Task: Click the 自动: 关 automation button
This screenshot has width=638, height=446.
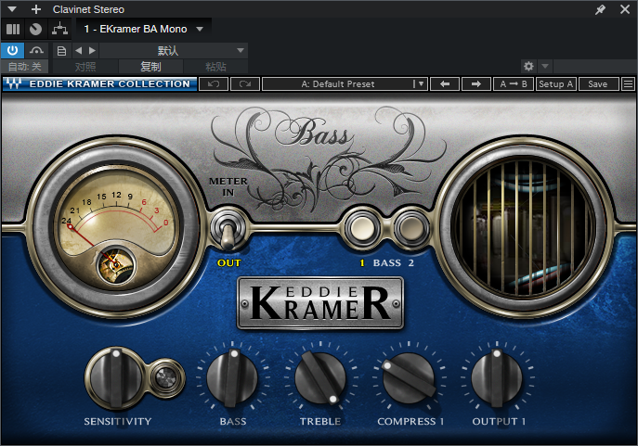Action: tap(24, 66)
